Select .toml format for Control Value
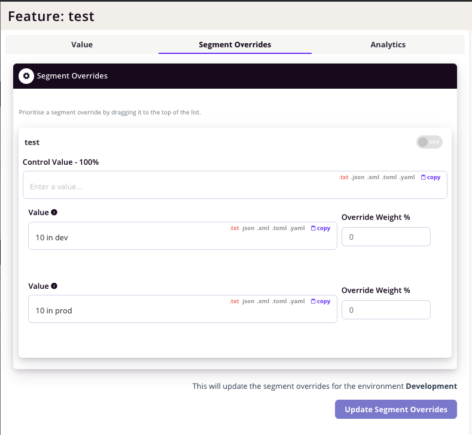The width and height of the screenshot is (472, 435). (389, 177)
